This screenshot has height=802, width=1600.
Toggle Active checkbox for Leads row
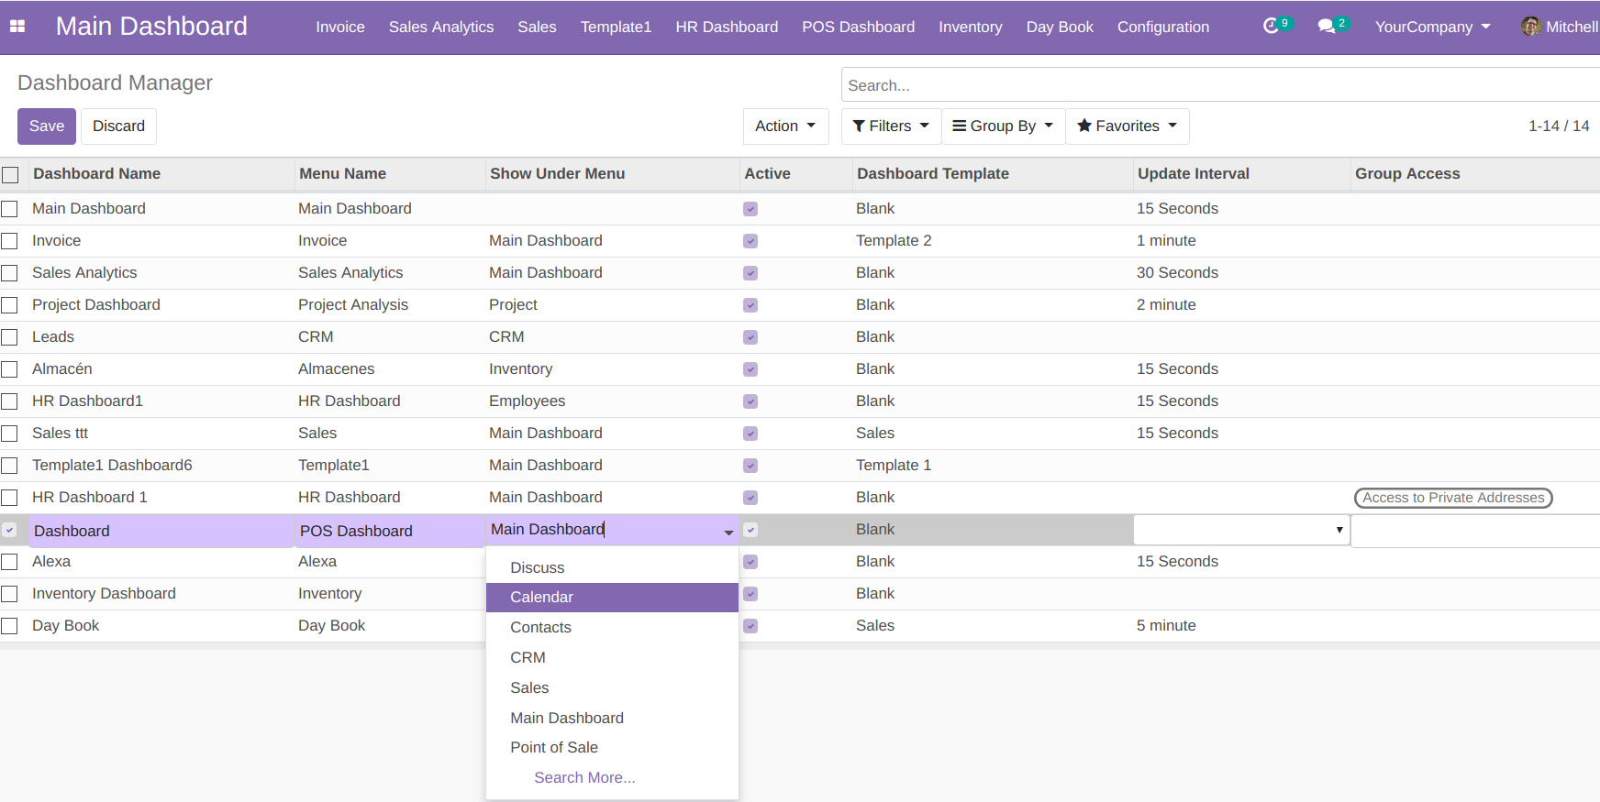pos(750,337)
